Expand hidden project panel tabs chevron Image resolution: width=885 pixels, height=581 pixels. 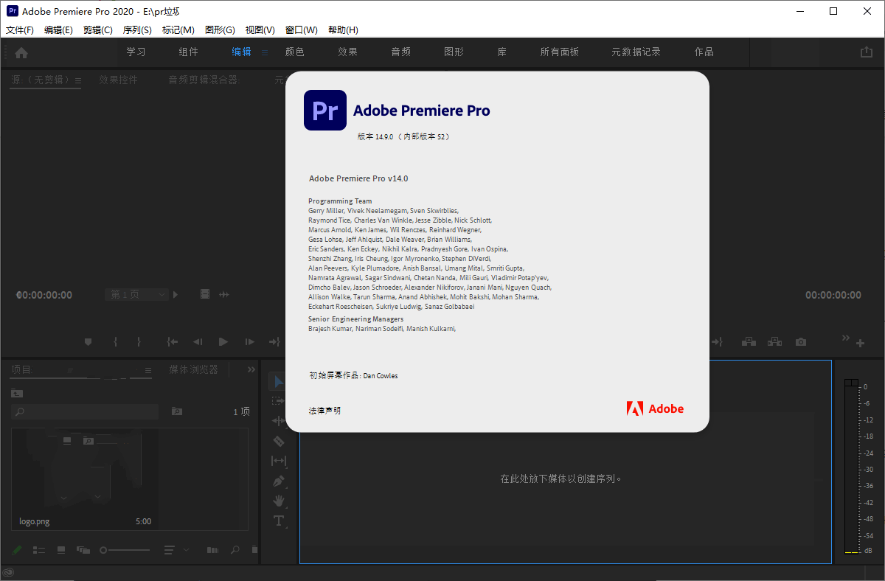(251, 370)
